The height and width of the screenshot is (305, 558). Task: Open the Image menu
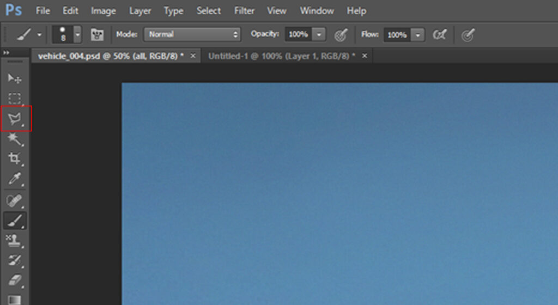tap(103, 11)
